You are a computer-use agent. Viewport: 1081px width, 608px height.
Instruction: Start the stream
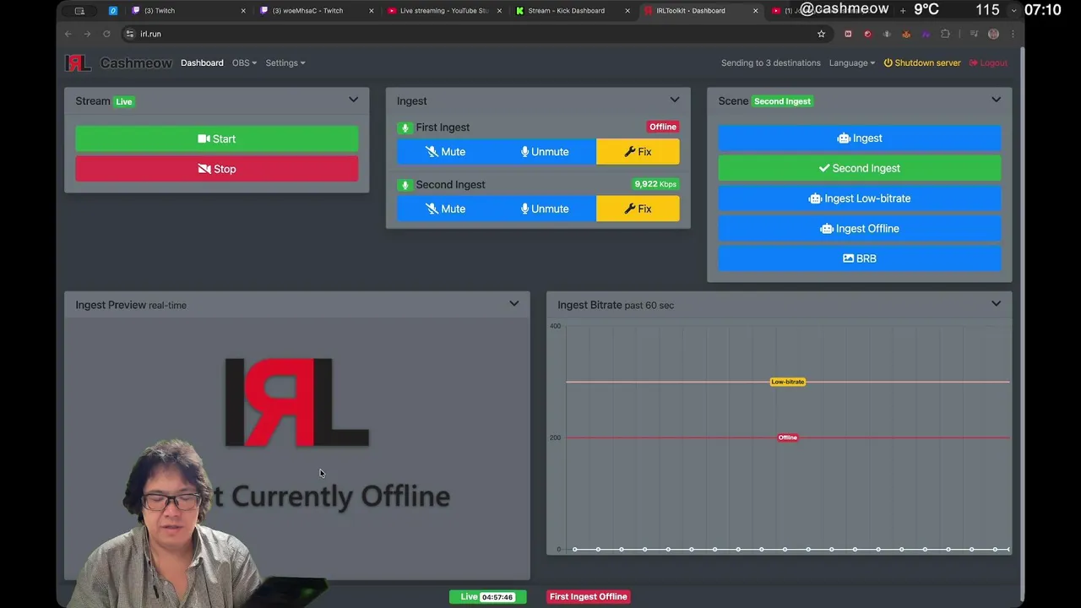coord(217,138)
